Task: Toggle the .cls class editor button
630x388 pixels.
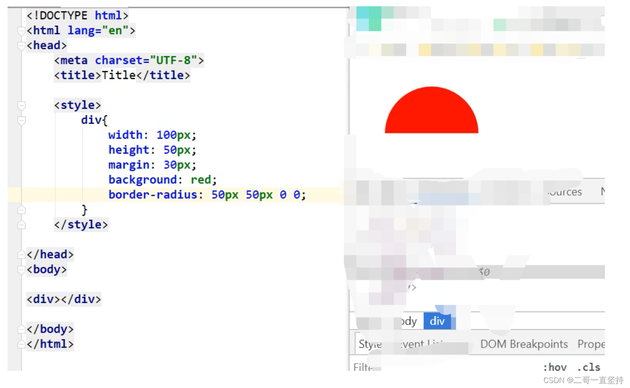Action: coord(589,367)
